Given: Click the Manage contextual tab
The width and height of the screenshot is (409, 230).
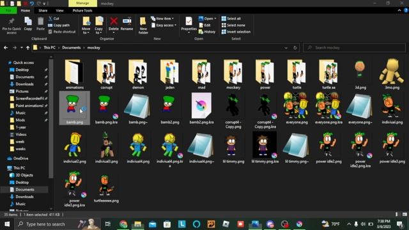Looking at the screenshot, I should coord(82,3).
